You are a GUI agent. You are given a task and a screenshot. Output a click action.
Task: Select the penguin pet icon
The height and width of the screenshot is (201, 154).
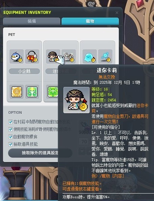coord(17,57)
